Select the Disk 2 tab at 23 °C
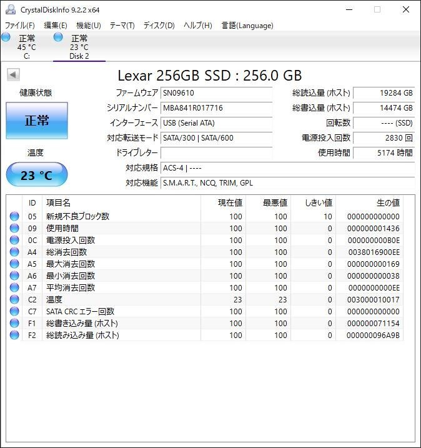Screen dimensions: 421x448 tap(79, 47)
